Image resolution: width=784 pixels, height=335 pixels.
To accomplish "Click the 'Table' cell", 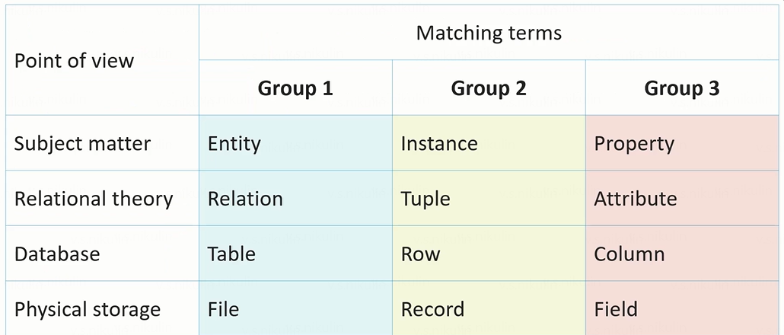I will coord(231,254).
